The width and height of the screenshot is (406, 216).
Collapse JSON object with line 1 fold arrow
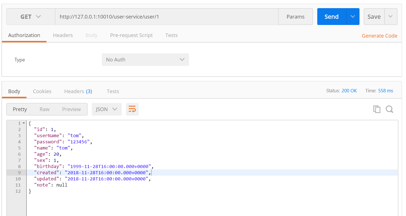[x=24, y=123]
